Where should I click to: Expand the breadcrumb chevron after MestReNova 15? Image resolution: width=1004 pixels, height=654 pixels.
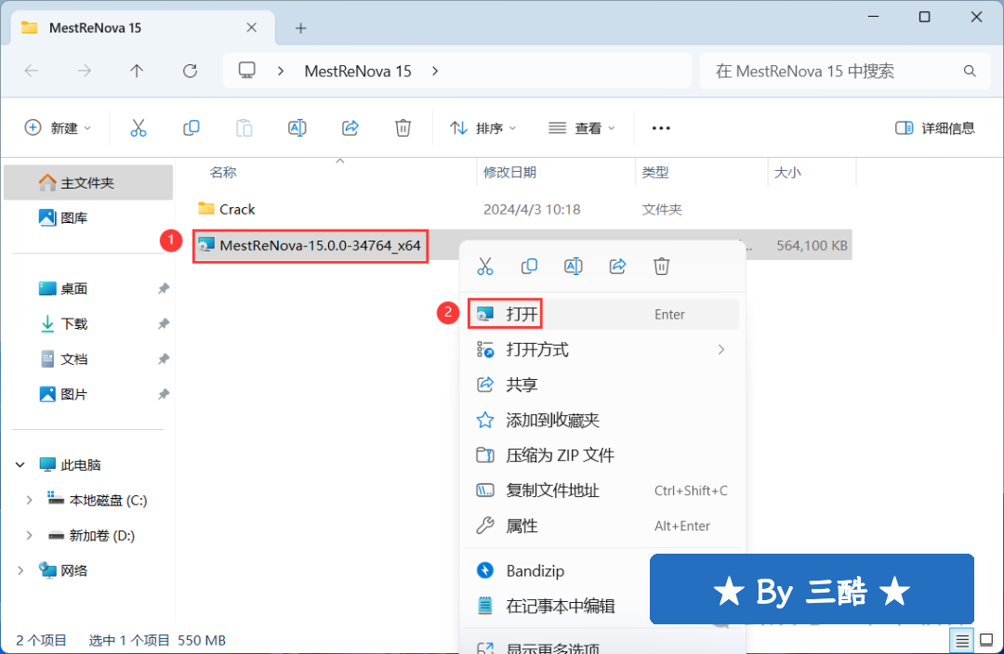pos(435,71)
